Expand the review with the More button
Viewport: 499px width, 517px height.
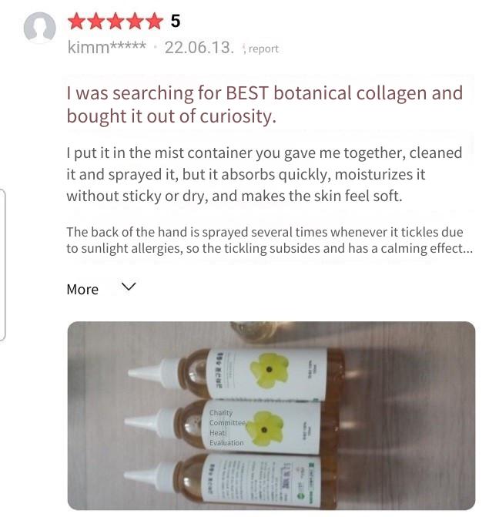(x=82, y=290)
